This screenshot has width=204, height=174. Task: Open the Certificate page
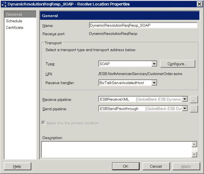pos(14,28)
